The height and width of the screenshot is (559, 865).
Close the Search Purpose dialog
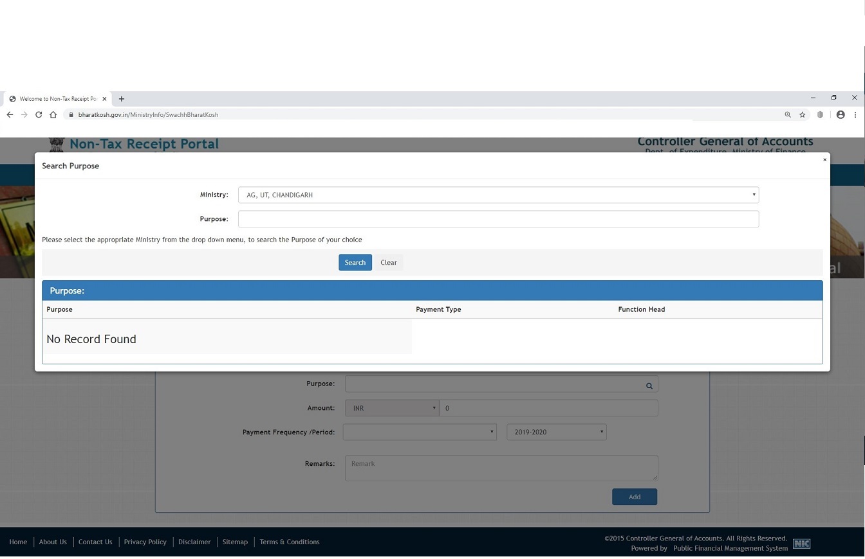click(824, 159)
